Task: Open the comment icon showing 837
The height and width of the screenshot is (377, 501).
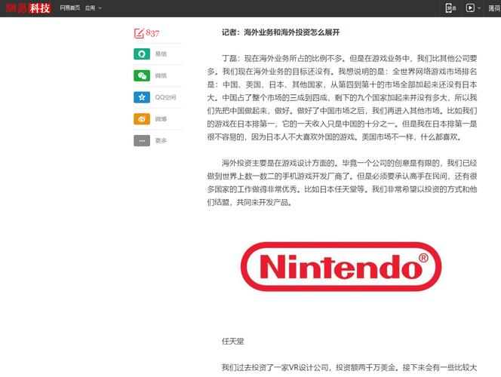Action: pyautogui.click(x=146, y=33)
